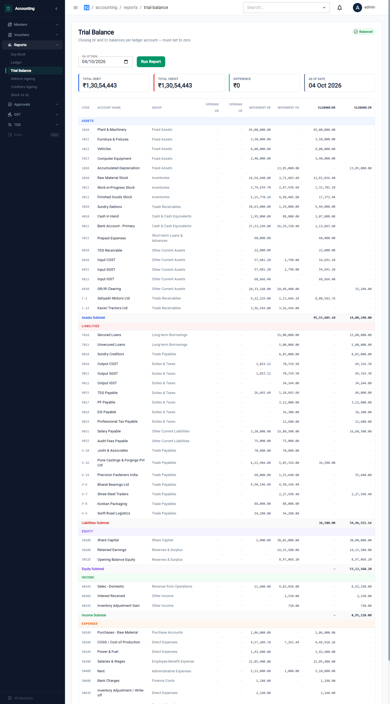This screenshot has width=390, height=704.
Task: Click the Assets Subtotal row
Action: (x=226, y=318)
